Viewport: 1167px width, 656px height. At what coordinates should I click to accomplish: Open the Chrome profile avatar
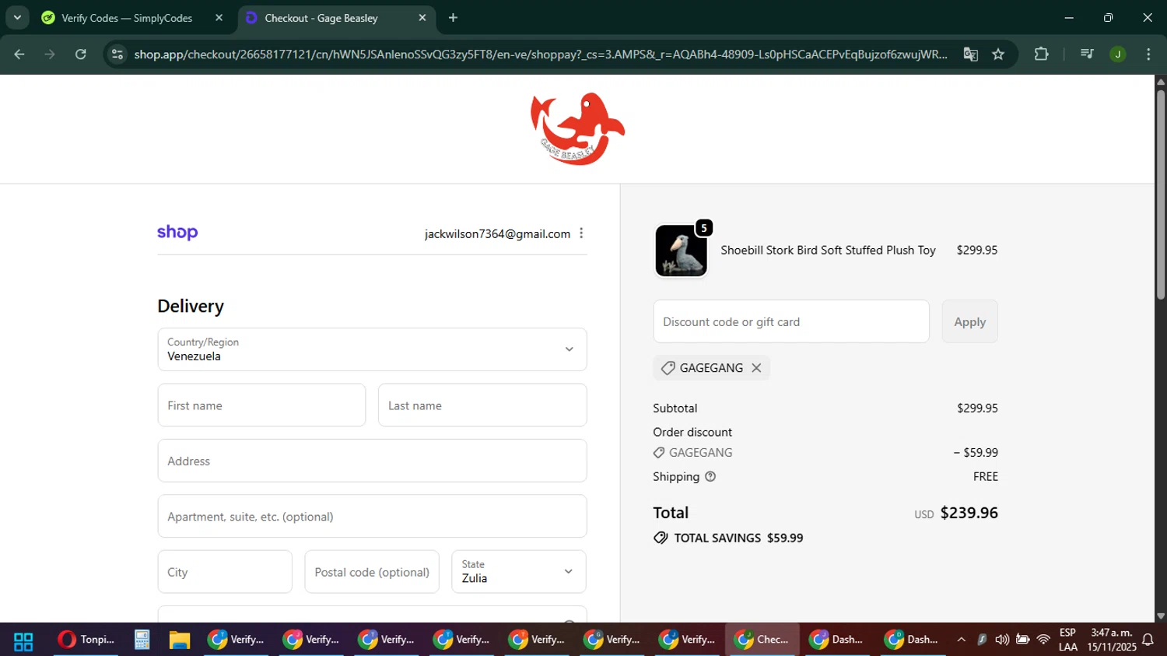[1118, 54]
